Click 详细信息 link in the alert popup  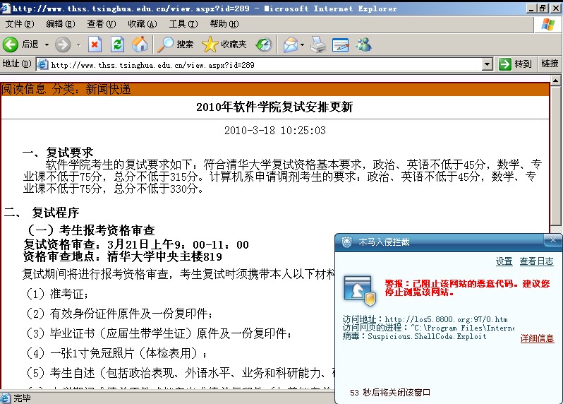[x=537, y=338]
